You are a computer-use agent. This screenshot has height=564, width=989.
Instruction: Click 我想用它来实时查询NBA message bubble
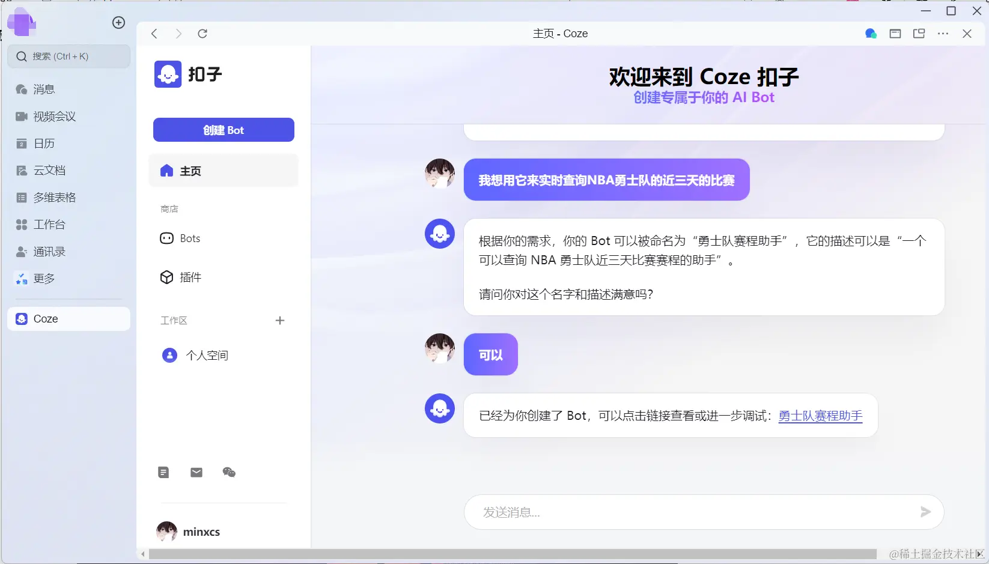click(x=607, y=180)
